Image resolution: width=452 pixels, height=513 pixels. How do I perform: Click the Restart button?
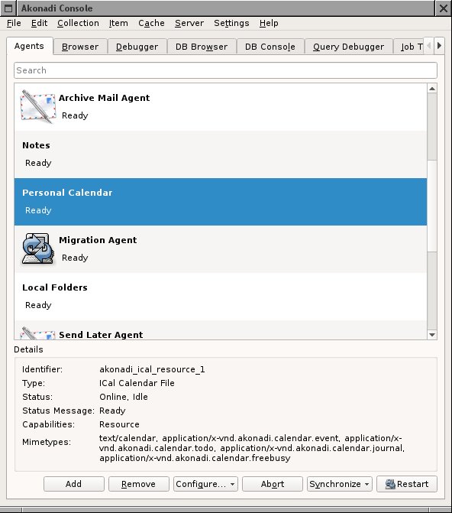(407, 484)
